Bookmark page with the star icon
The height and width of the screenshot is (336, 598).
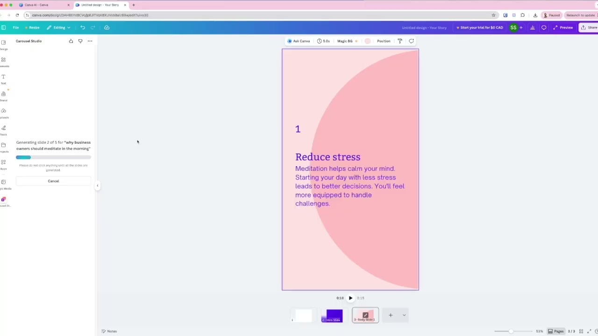pos(493,15)
